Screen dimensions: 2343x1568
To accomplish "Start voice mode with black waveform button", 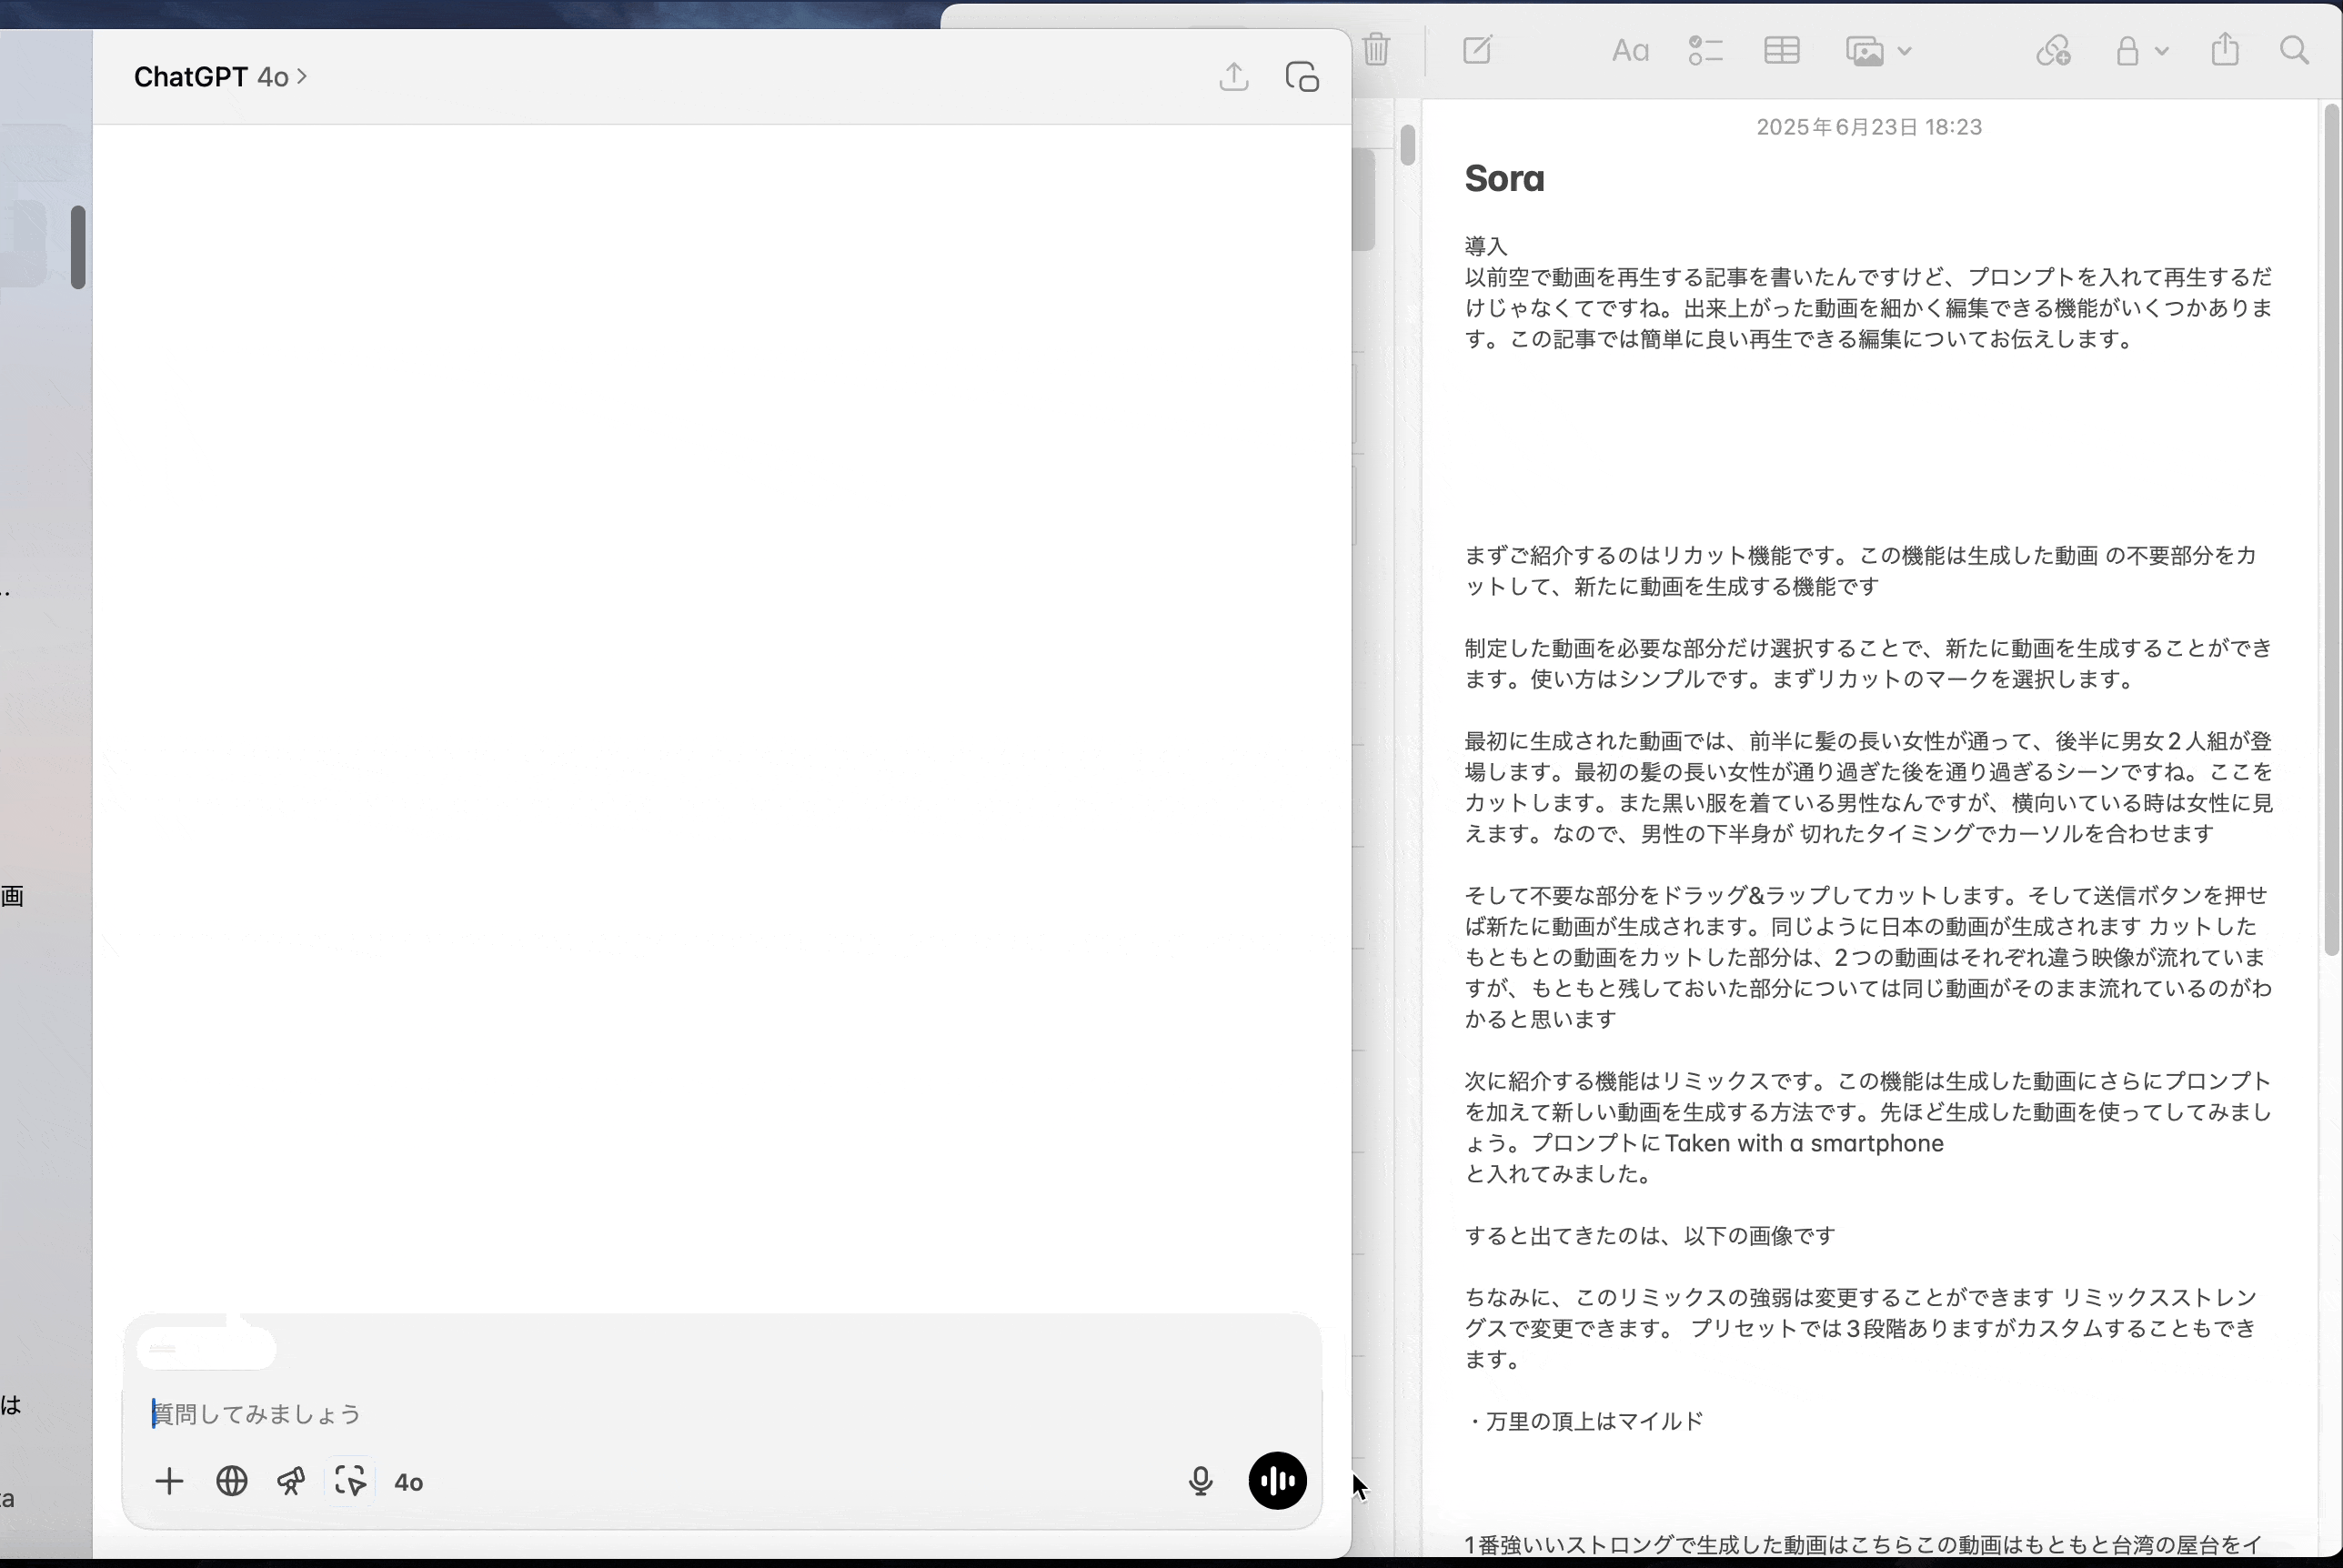I will (1277, 1481).
